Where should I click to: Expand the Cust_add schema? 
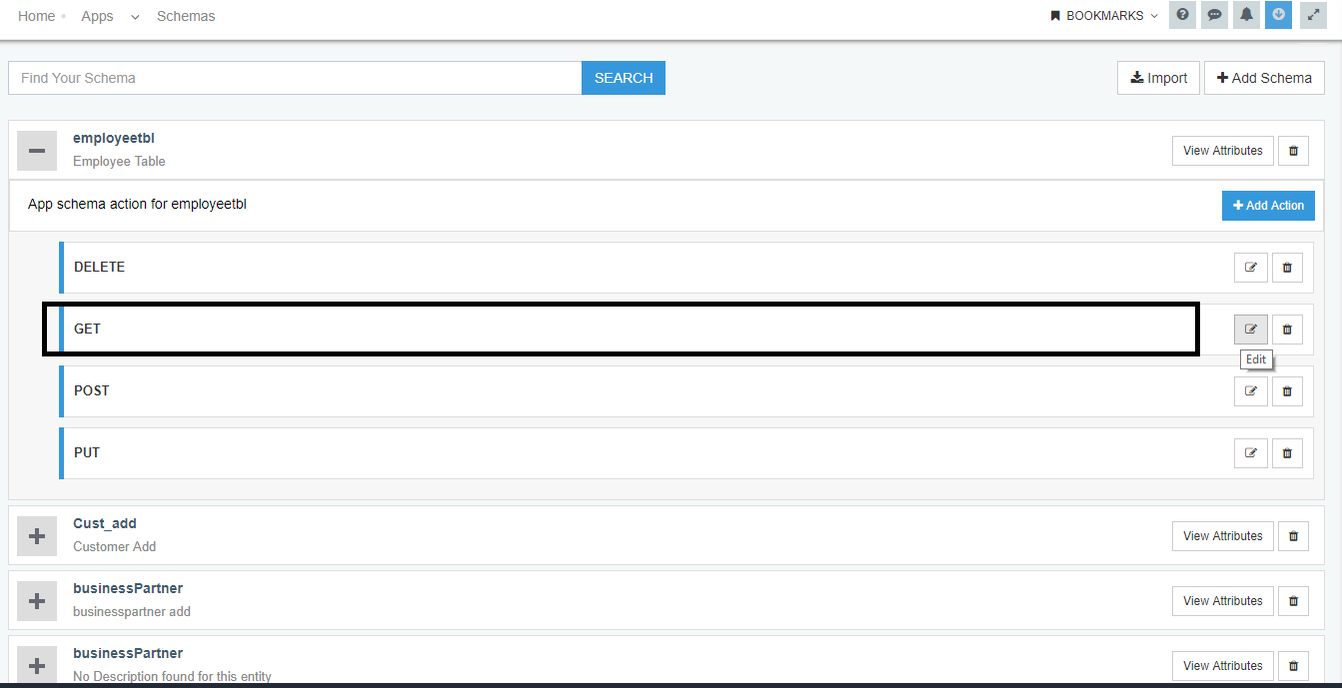[x=37, y=535]
